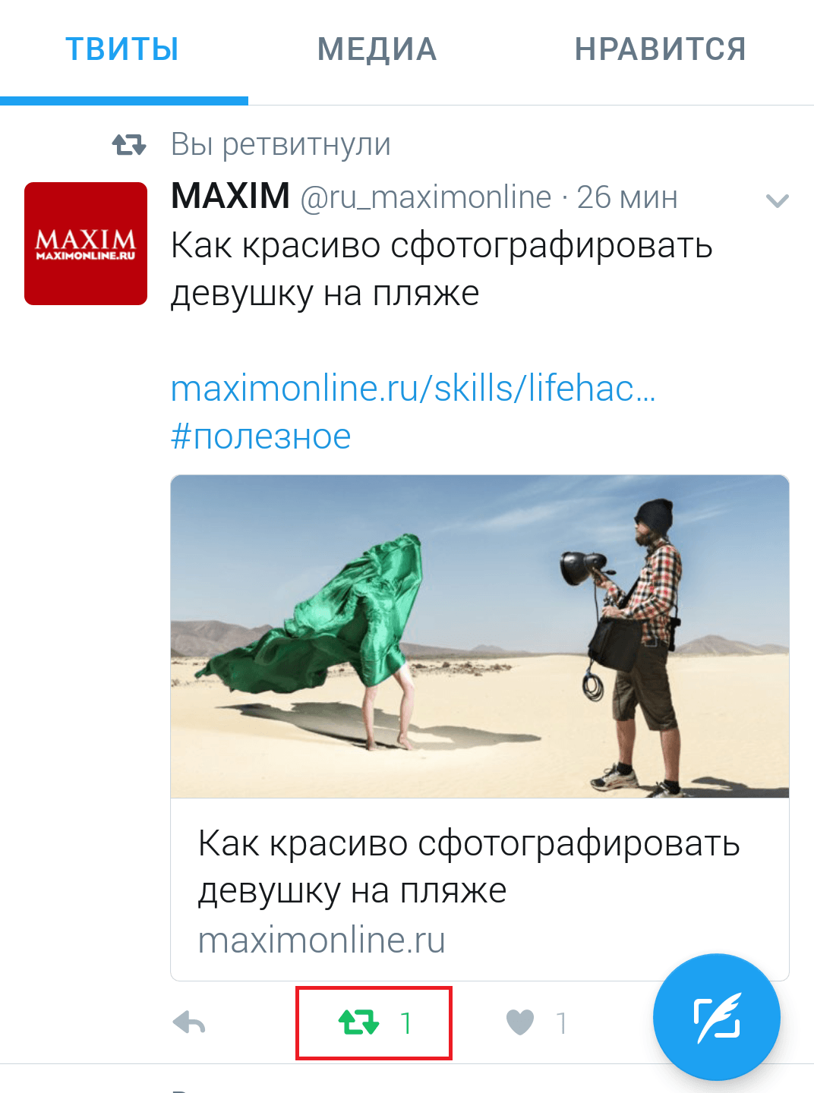
Task: View the beach photo shoot image
Action: [480, 637]
